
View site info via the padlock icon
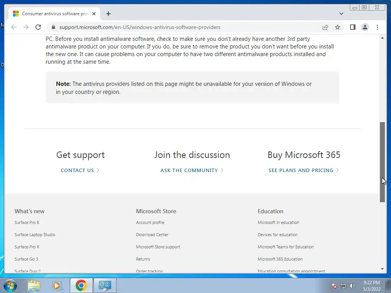click(x=53, y=27)
